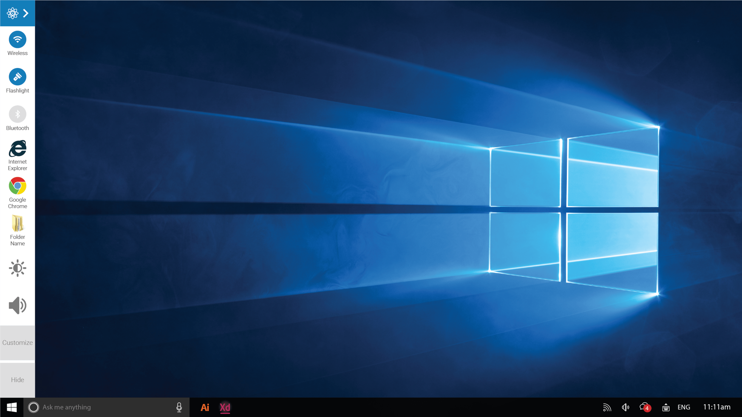The height and width of the screenshot is (417, 742).
Task: Hide the sidebar with Hide button
Action: click(18, 380)
